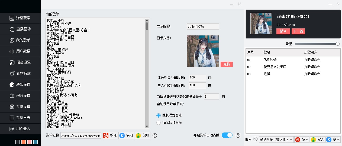
Task: Open 酷狗音乐 music library dropdown
Action: pos(276,140)
